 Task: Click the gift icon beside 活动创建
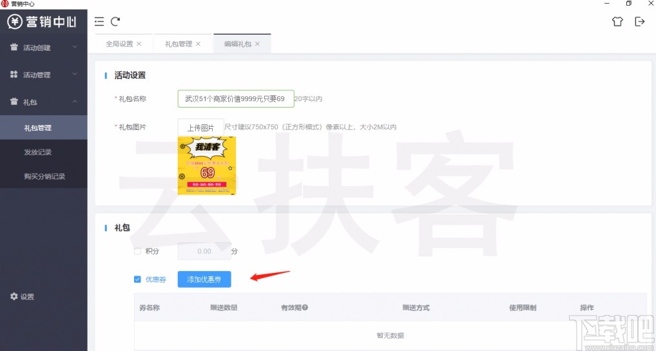tap(14, 47)
